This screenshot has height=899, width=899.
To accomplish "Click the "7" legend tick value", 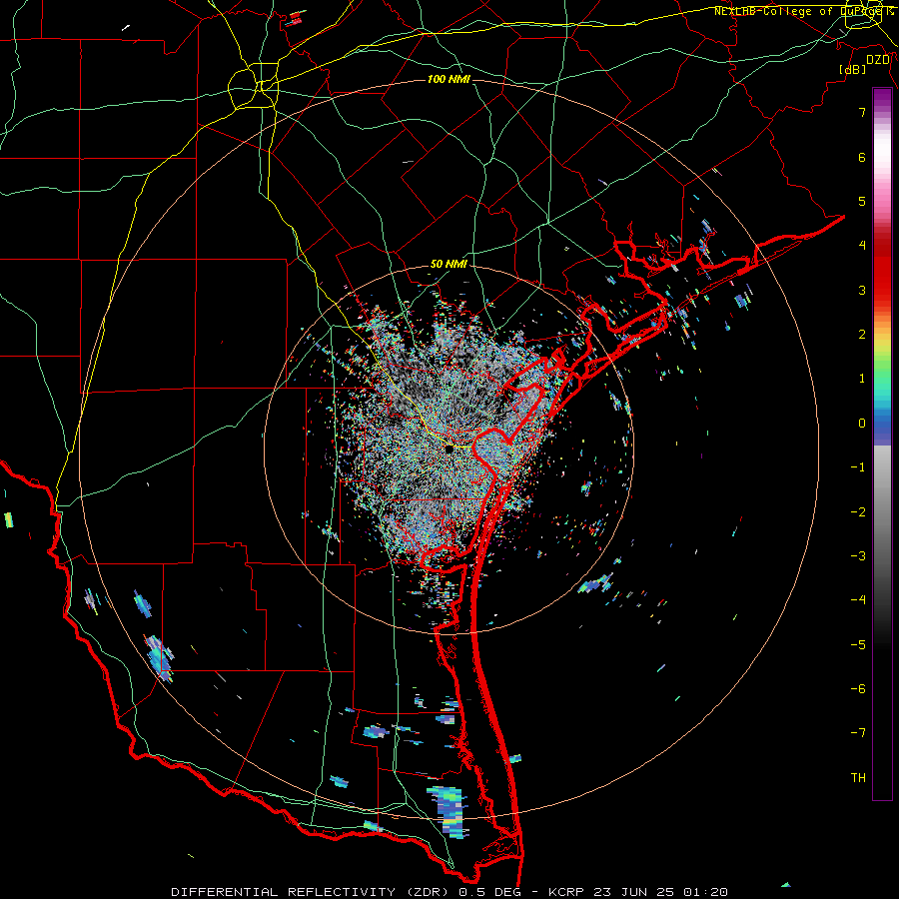I will point(862,112).
